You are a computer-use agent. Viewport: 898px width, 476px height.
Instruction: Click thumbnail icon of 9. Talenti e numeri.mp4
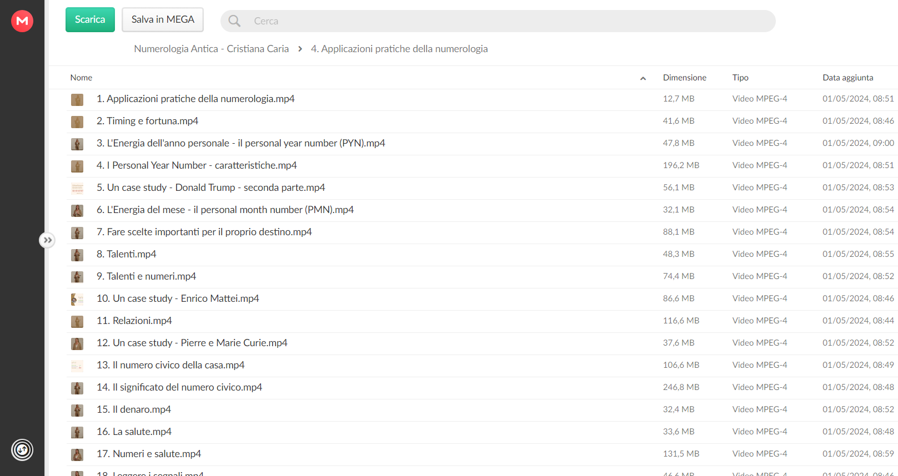click(77, 277)
